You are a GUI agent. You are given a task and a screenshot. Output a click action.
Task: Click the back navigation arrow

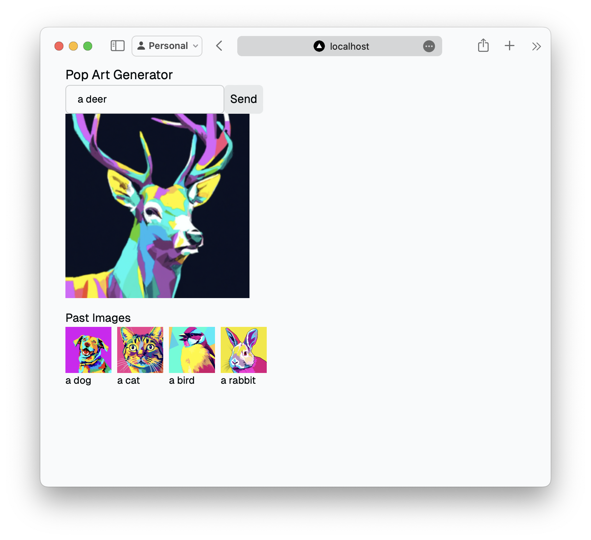[x=219, y=46]
